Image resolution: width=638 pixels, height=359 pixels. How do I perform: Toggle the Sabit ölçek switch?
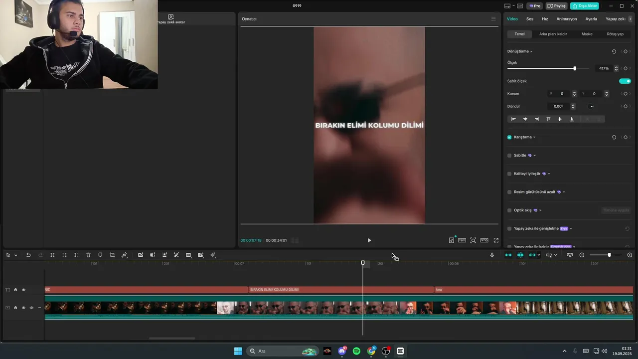click(x=625, y=81)
